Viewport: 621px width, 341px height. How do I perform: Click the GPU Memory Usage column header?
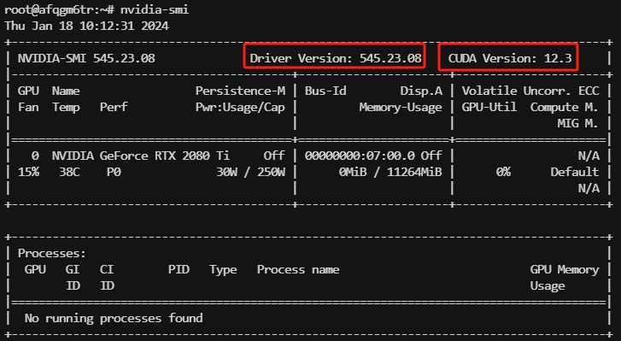(565, 278)
